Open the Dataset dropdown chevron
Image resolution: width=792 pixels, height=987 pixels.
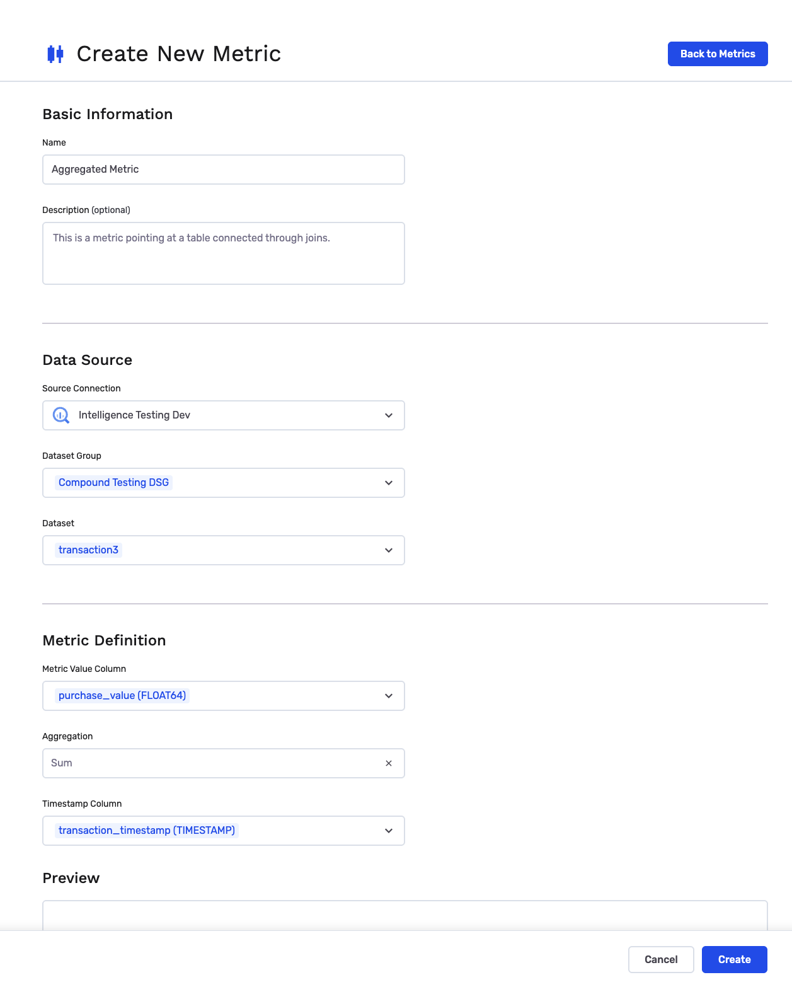click(x=389, y=550)
